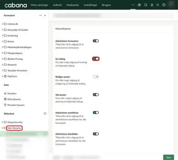Click the Group Security folder icon

5,122
